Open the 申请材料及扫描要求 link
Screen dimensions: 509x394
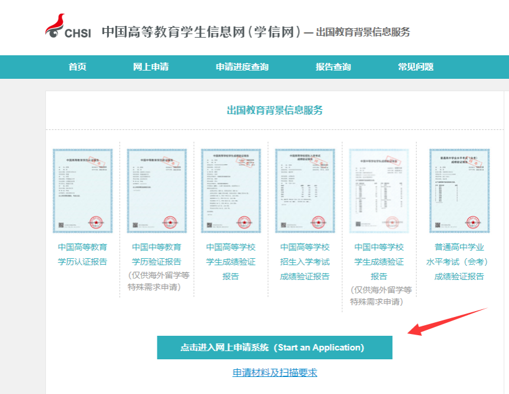click(275, 373)
